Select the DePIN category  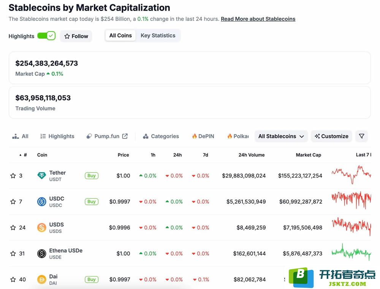[x=203, y=137]
